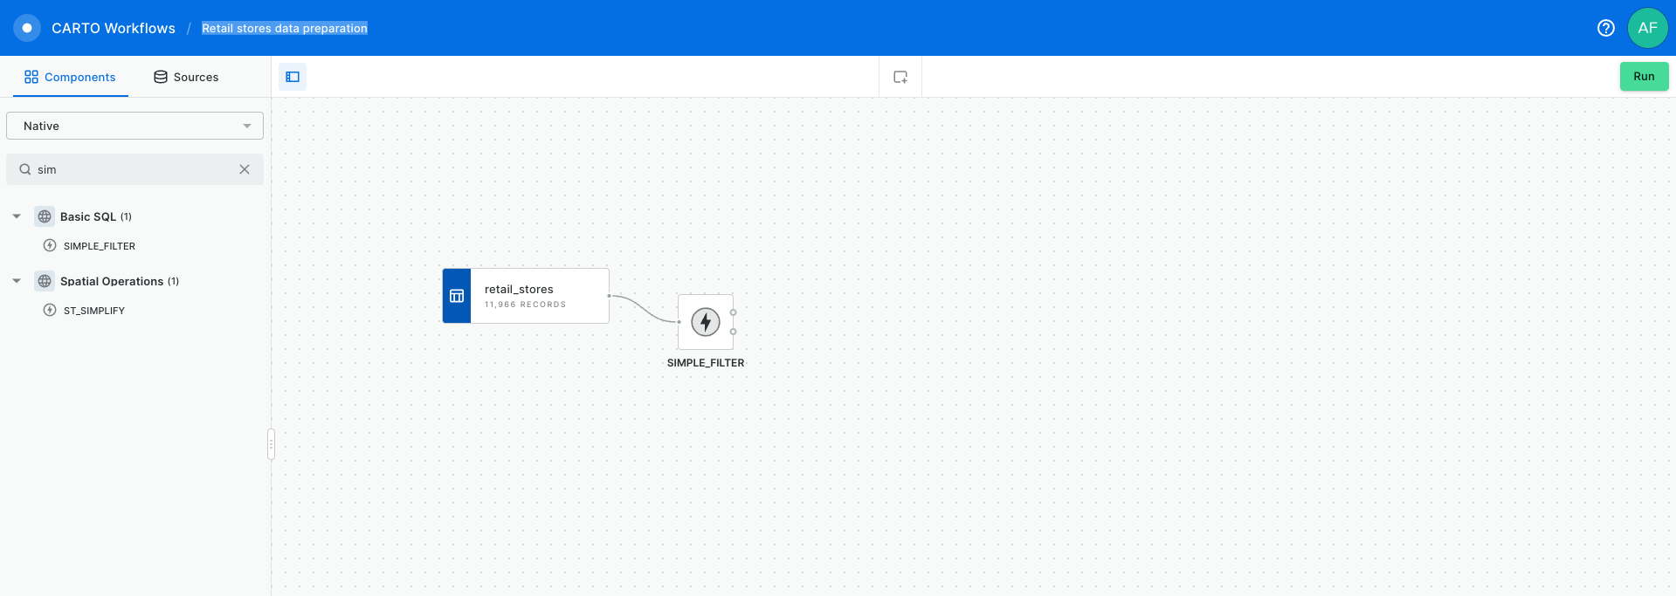
Task: Click the SIMPLE_FILTER label under the node
Action: click(706, 363)
